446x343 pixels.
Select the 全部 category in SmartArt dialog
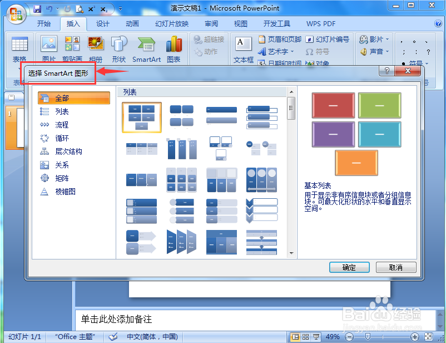(73, 98)
